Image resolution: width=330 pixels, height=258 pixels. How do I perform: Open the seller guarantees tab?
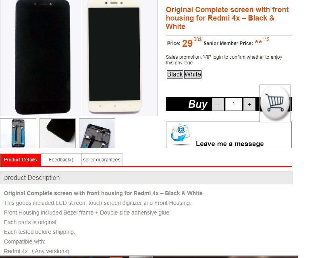[x=102, y=160]
